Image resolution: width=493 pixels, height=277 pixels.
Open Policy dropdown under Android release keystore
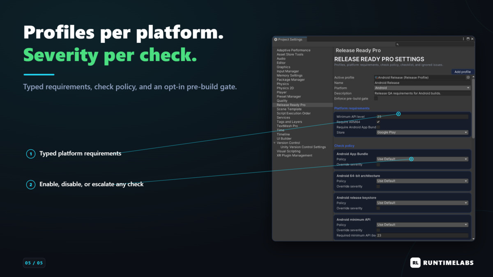click(x=422, y=203)
